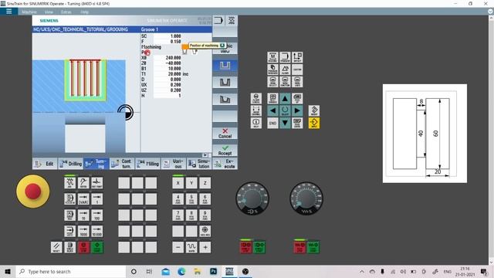Select the asymmetric groove shape softkey

point(225,100)
